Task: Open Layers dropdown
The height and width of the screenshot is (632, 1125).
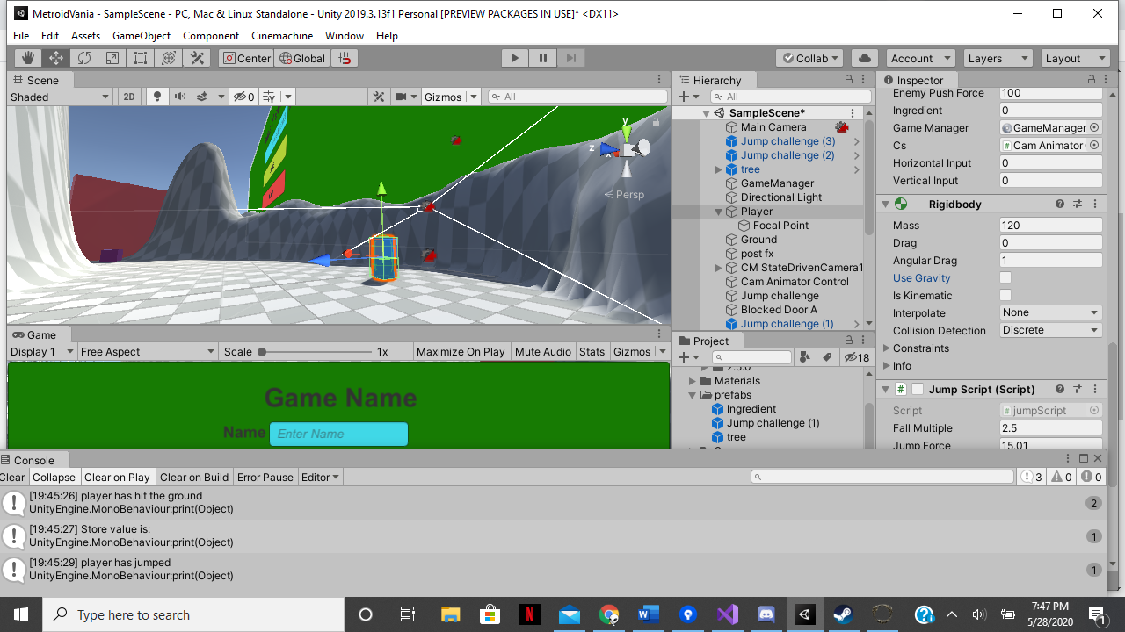Action: [998, 58]
